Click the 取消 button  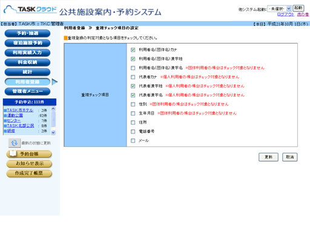[290, 157]
